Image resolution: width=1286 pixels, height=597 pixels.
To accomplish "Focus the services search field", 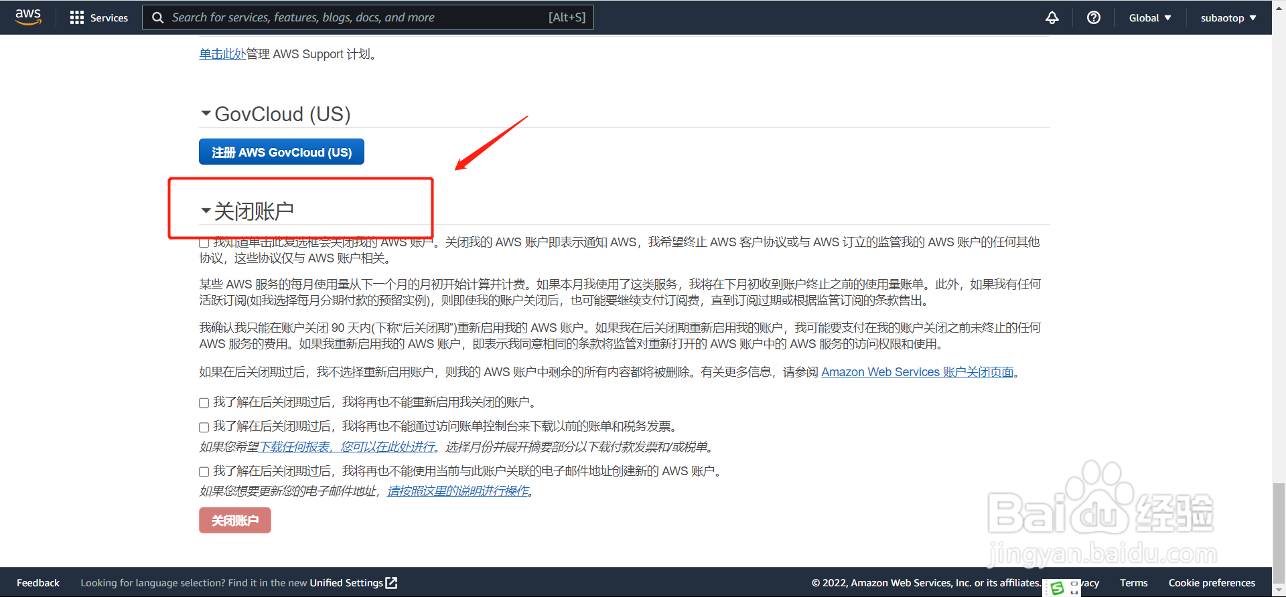I will tap(368, 17).
